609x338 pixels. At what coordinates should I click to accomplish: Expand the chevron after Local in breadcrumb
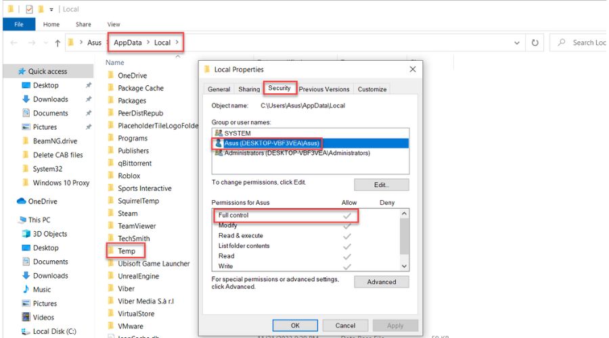click(x=177, y=43)
